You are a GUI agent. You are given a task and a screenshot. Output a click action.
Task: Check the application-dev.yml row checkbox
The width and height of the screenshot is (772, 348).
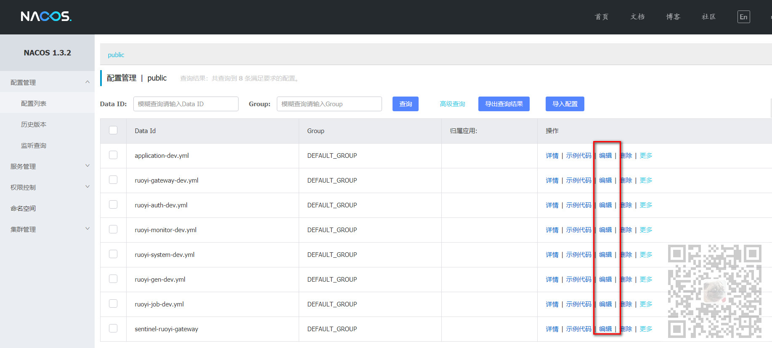point(113,155)
